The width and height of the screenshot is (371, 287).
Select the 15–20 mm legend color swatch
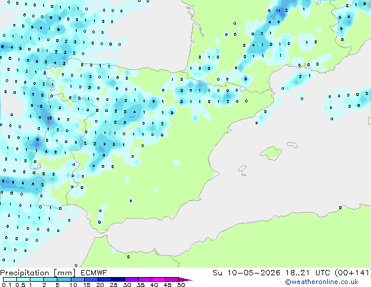[91, 279]
